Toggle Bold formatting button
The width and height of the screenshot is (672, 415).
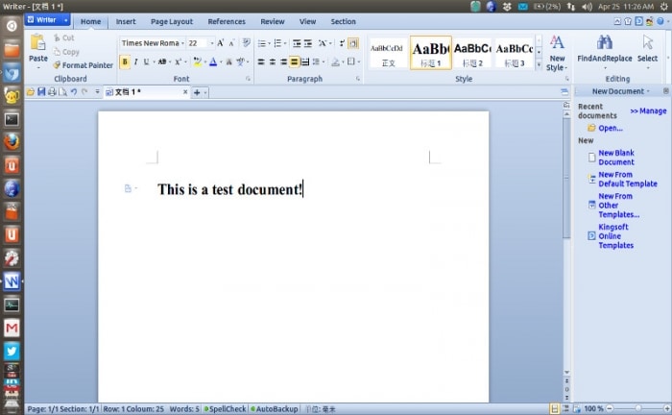(125, 62)
